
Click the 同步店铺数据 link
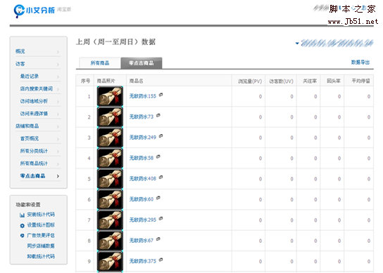41,246
